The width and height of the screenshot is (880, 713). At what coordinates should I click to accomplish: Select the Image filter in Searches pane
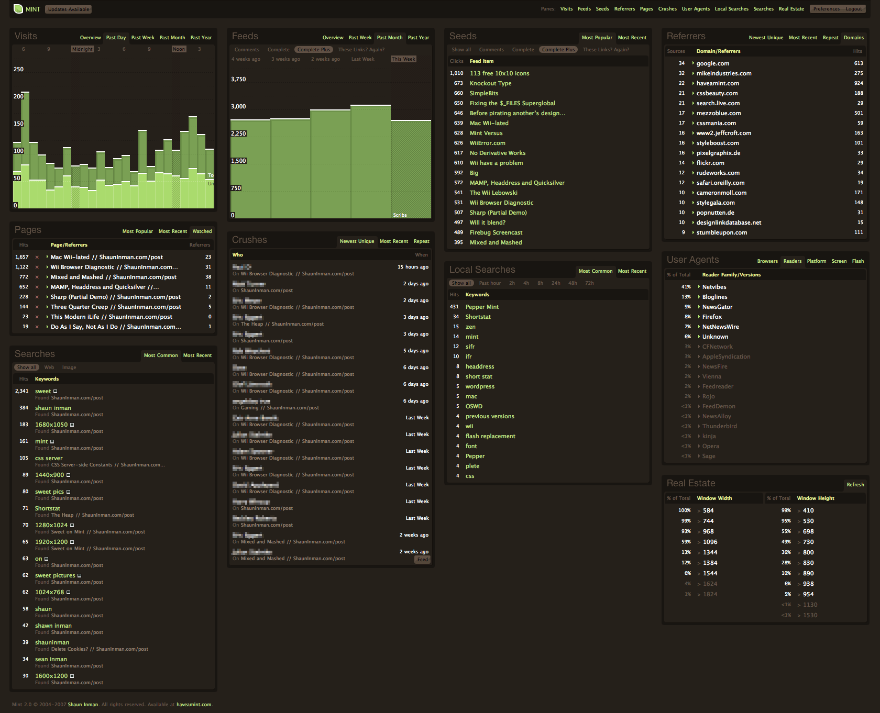(69, 367)
